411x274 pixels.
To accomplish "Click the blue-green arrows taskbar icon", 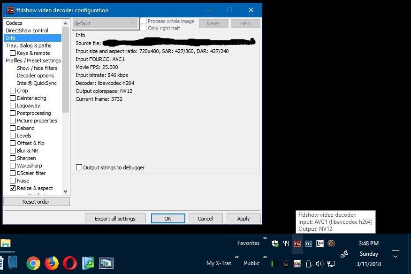I will [x=88, y=263].
